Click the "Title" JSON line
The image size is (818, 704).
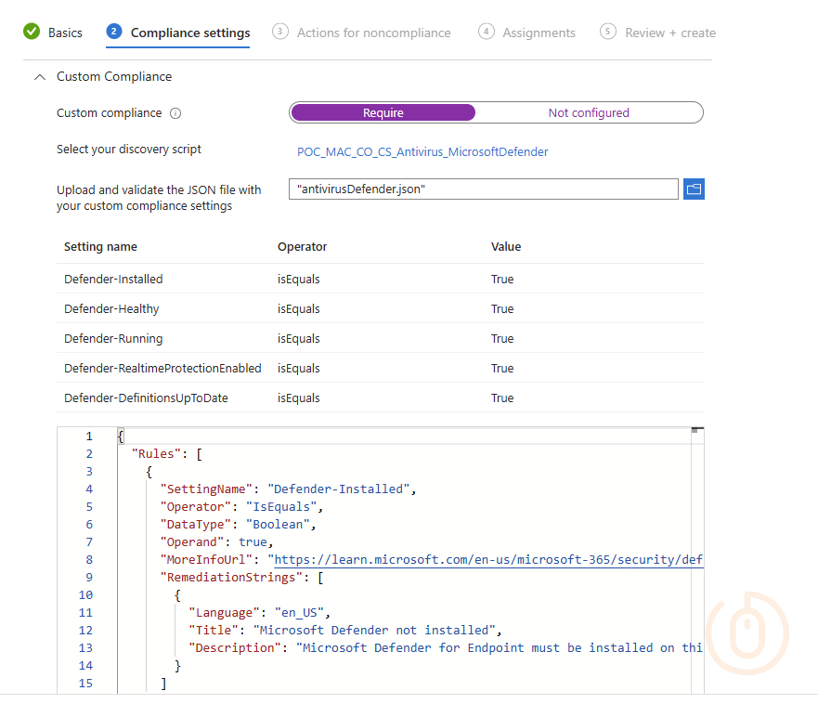coord(344,630)
